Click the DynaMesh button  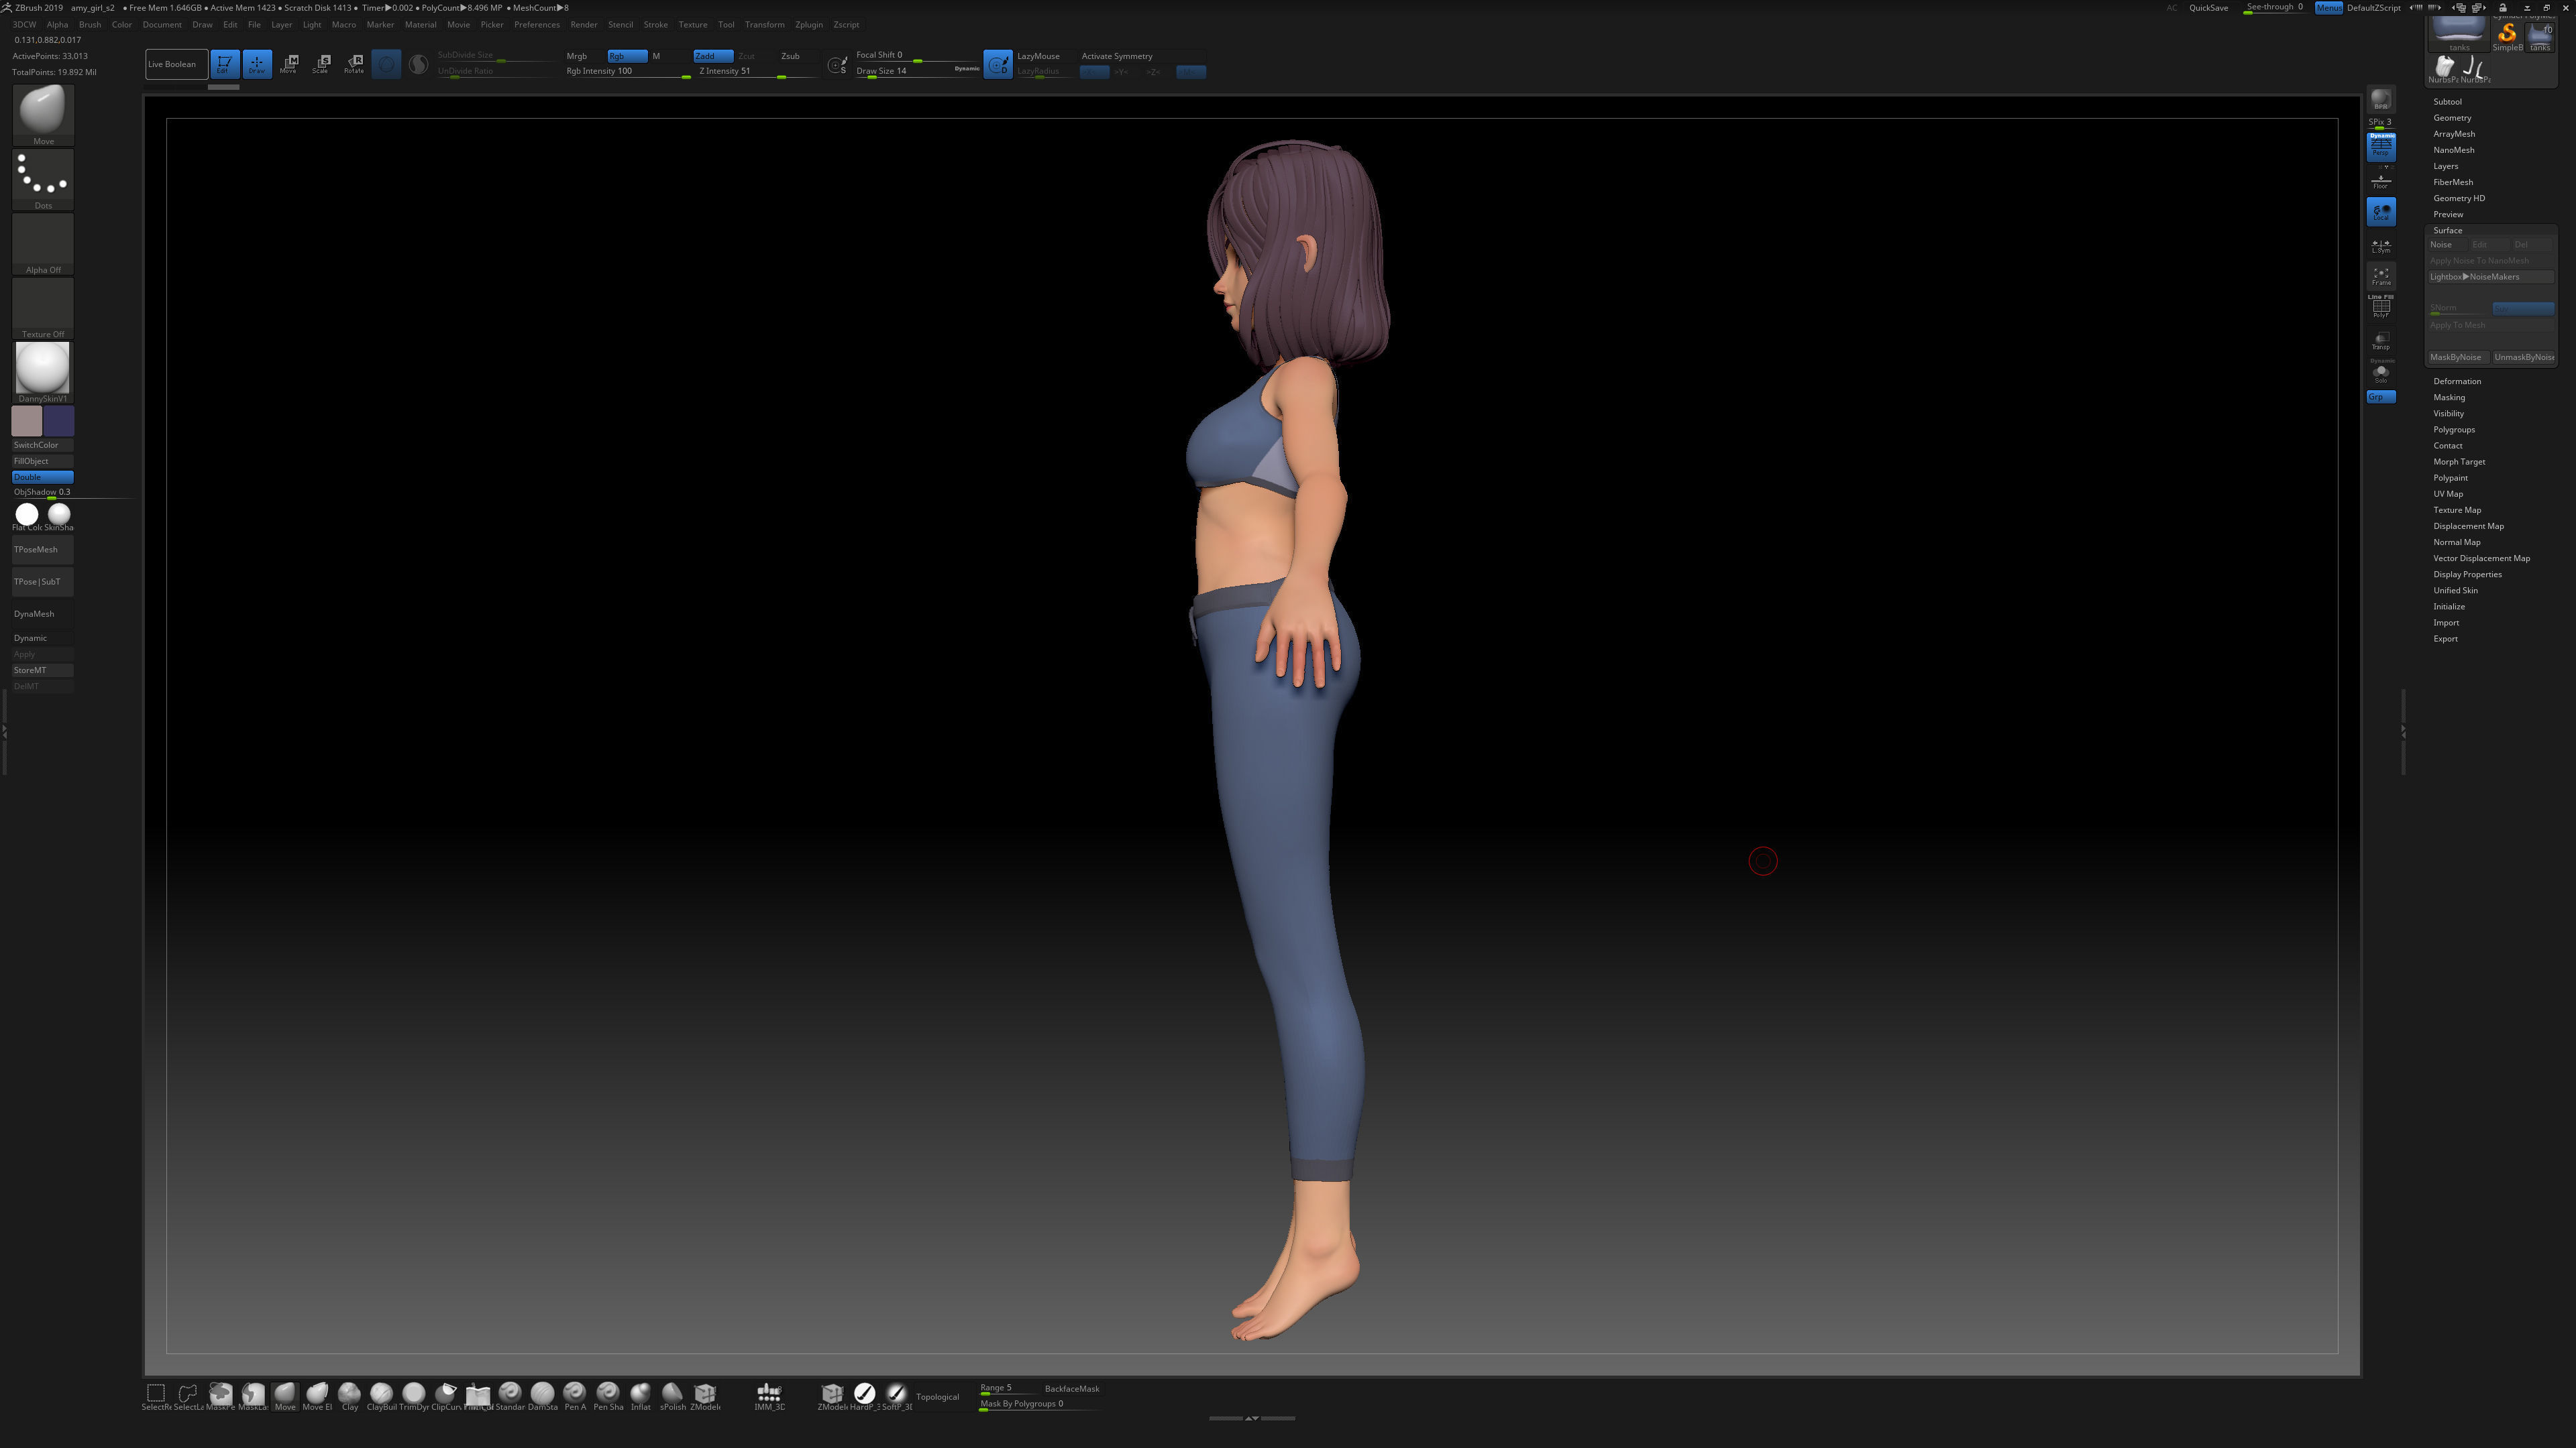(x=42, y=613)
